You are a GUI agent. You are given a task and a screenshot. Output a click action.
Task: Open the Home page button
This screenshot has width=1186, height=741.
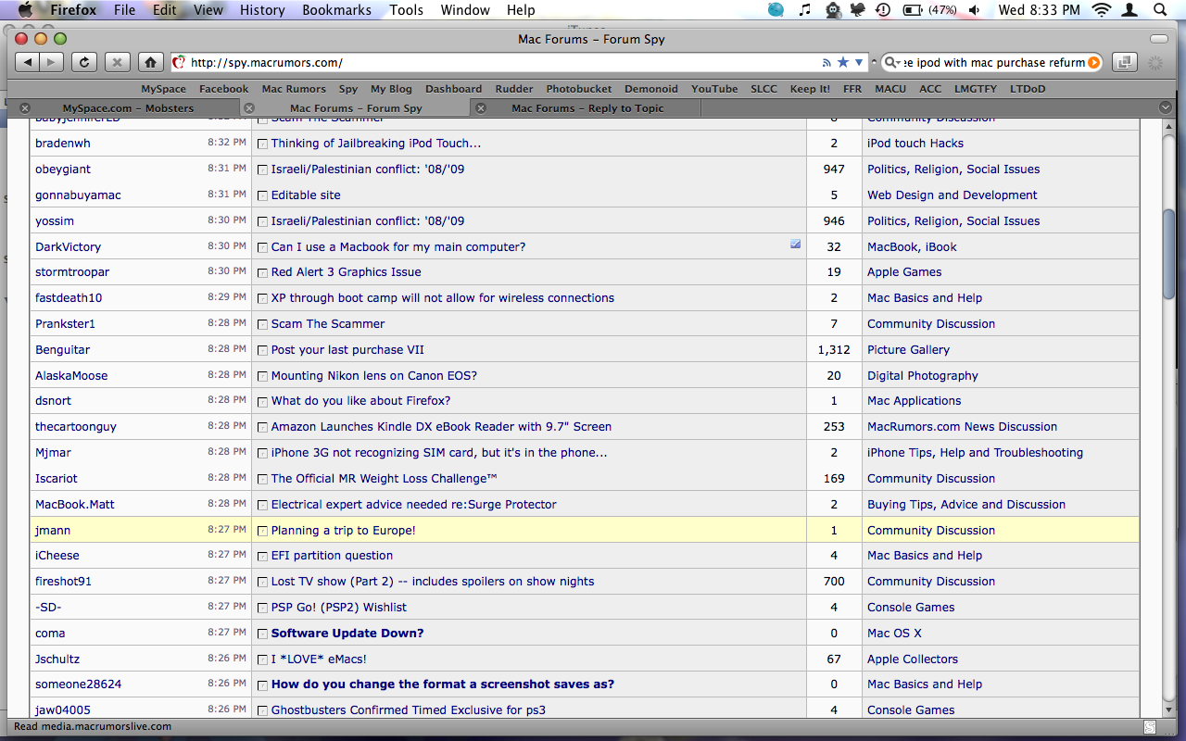tap(150, 62)
